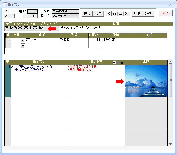Click the empty 型番 cell in the new row
The height and width of the screenshot is (155, 177).
[x=74, y=46]
